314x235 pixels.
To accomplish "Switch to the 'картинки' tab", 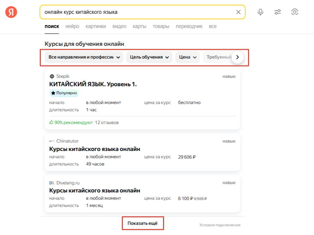I will [x=96, y=27].
